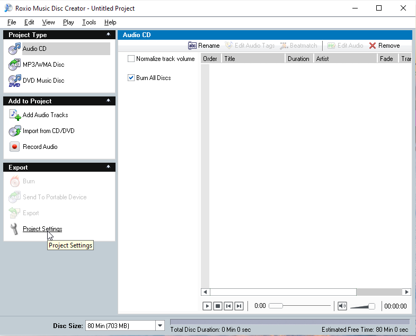Image resolution: width=416 pixels, height=336 pixels.
Task: Click the Roxio application icon in title bar
Action: pyautogui.click(x=8, y=8)
